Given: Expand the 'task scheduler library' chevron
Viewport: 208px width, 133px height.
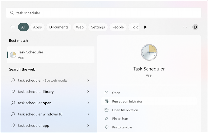Looking at the screenshot, I should point(88,92).
